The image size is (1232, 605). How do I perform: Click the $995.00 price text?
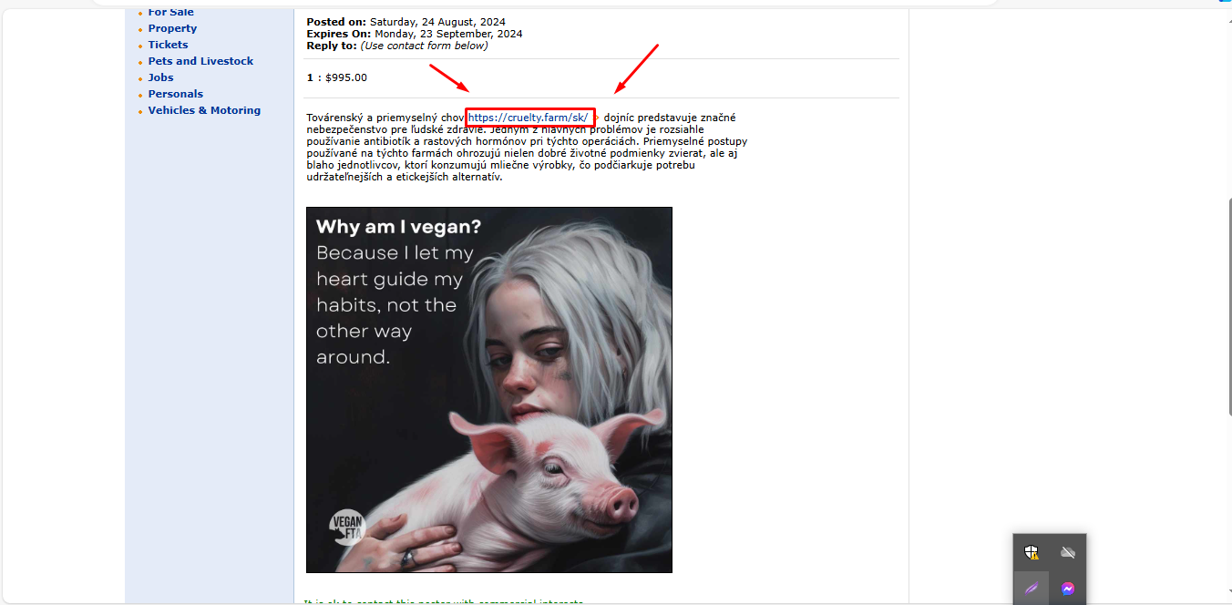click(346, 77)
